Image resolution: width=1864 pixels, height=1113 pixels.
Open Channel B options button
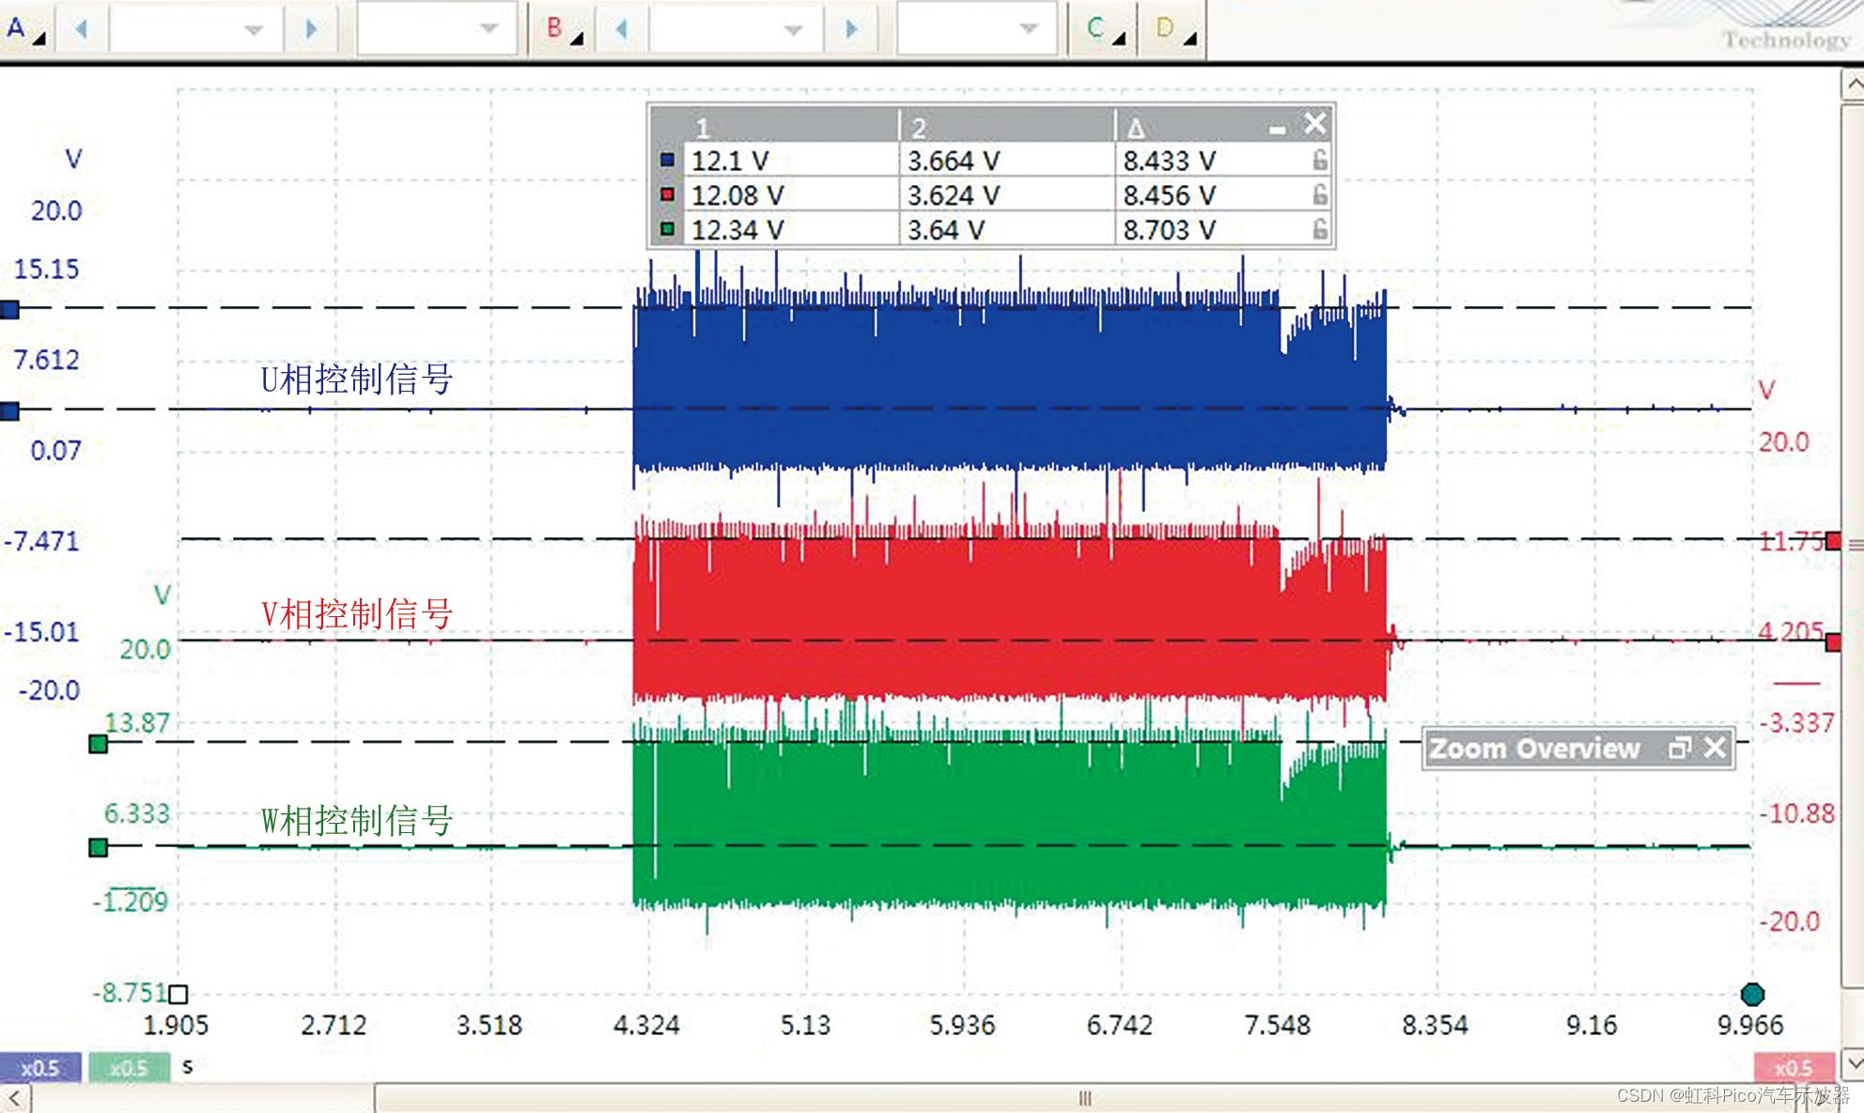tap(563, 29)
